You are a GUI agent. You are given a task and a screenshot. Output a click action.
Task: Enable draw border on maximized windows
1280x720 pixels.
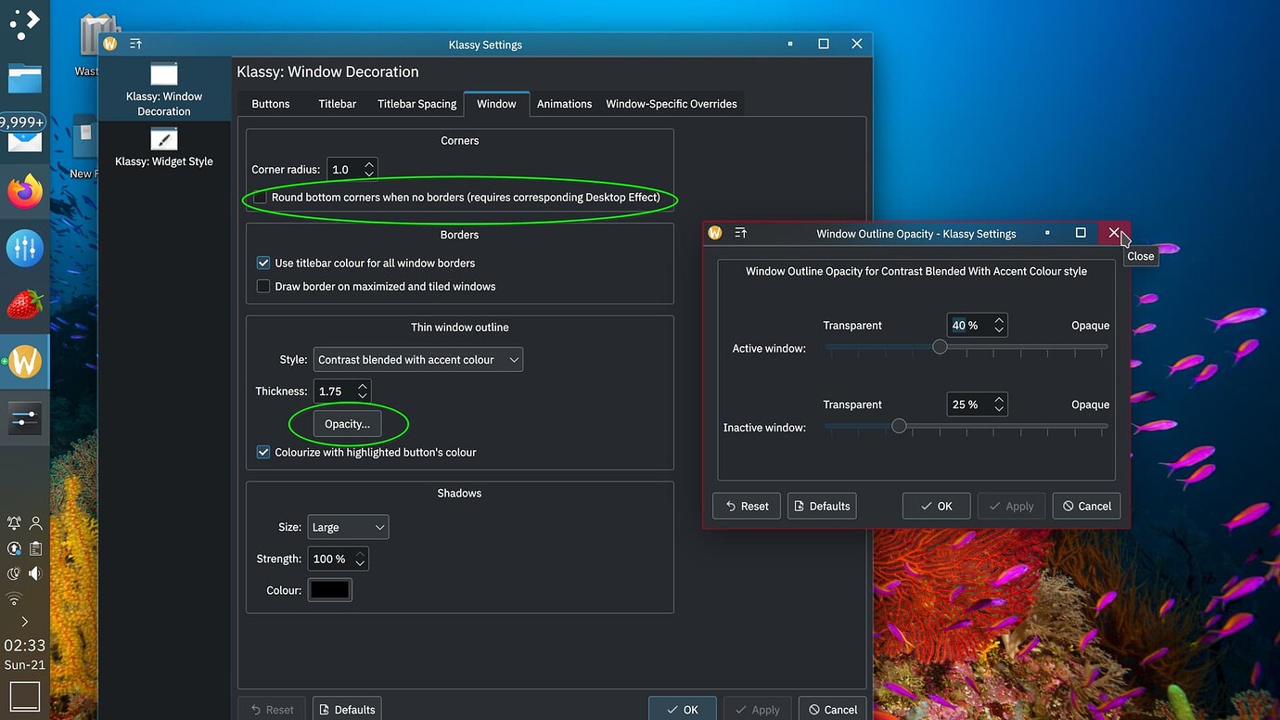[263, 287]
